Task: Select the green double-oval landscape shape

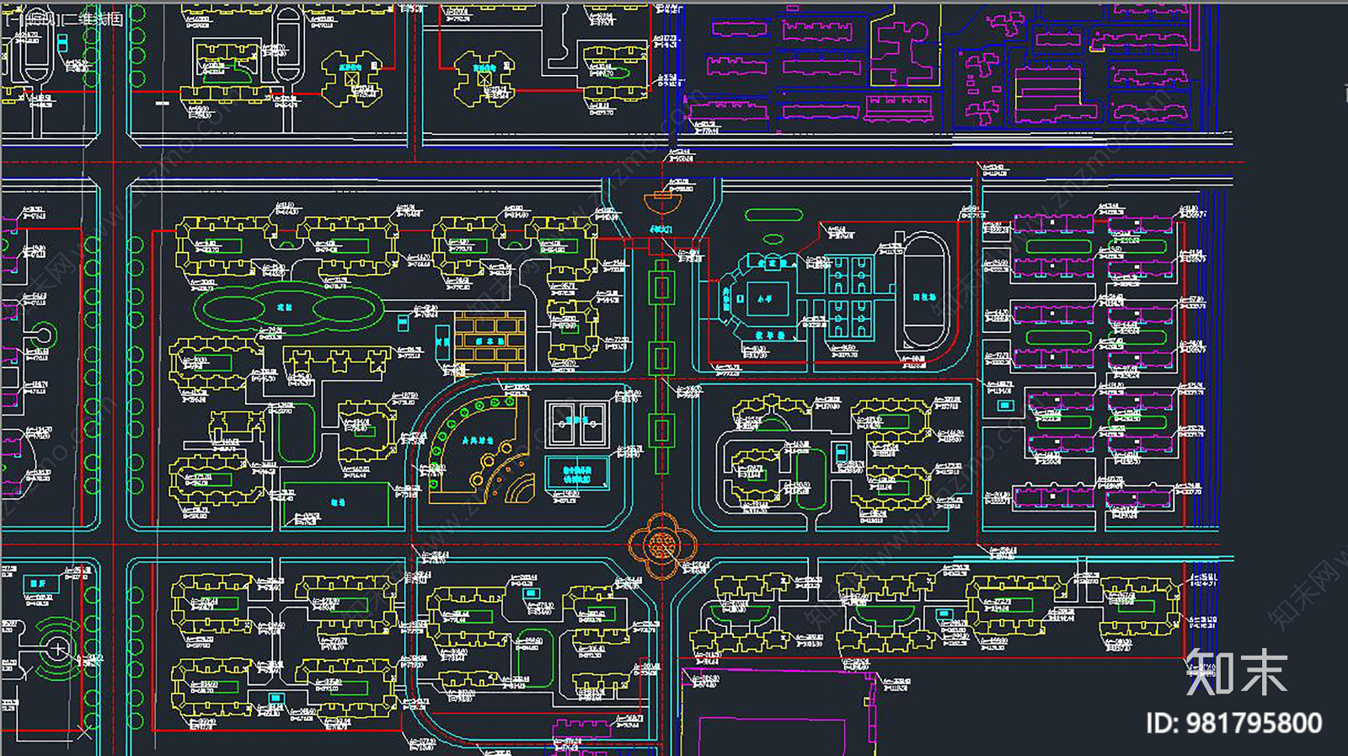Action: (x=288, y=308)
